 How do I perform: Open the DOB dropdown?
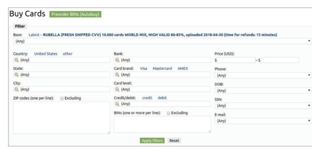[263, 90]
